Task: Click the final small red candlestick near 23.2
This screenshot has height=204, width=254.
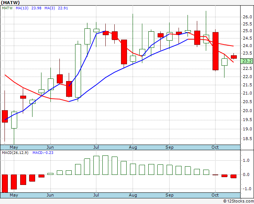Action: click(234, 57)
